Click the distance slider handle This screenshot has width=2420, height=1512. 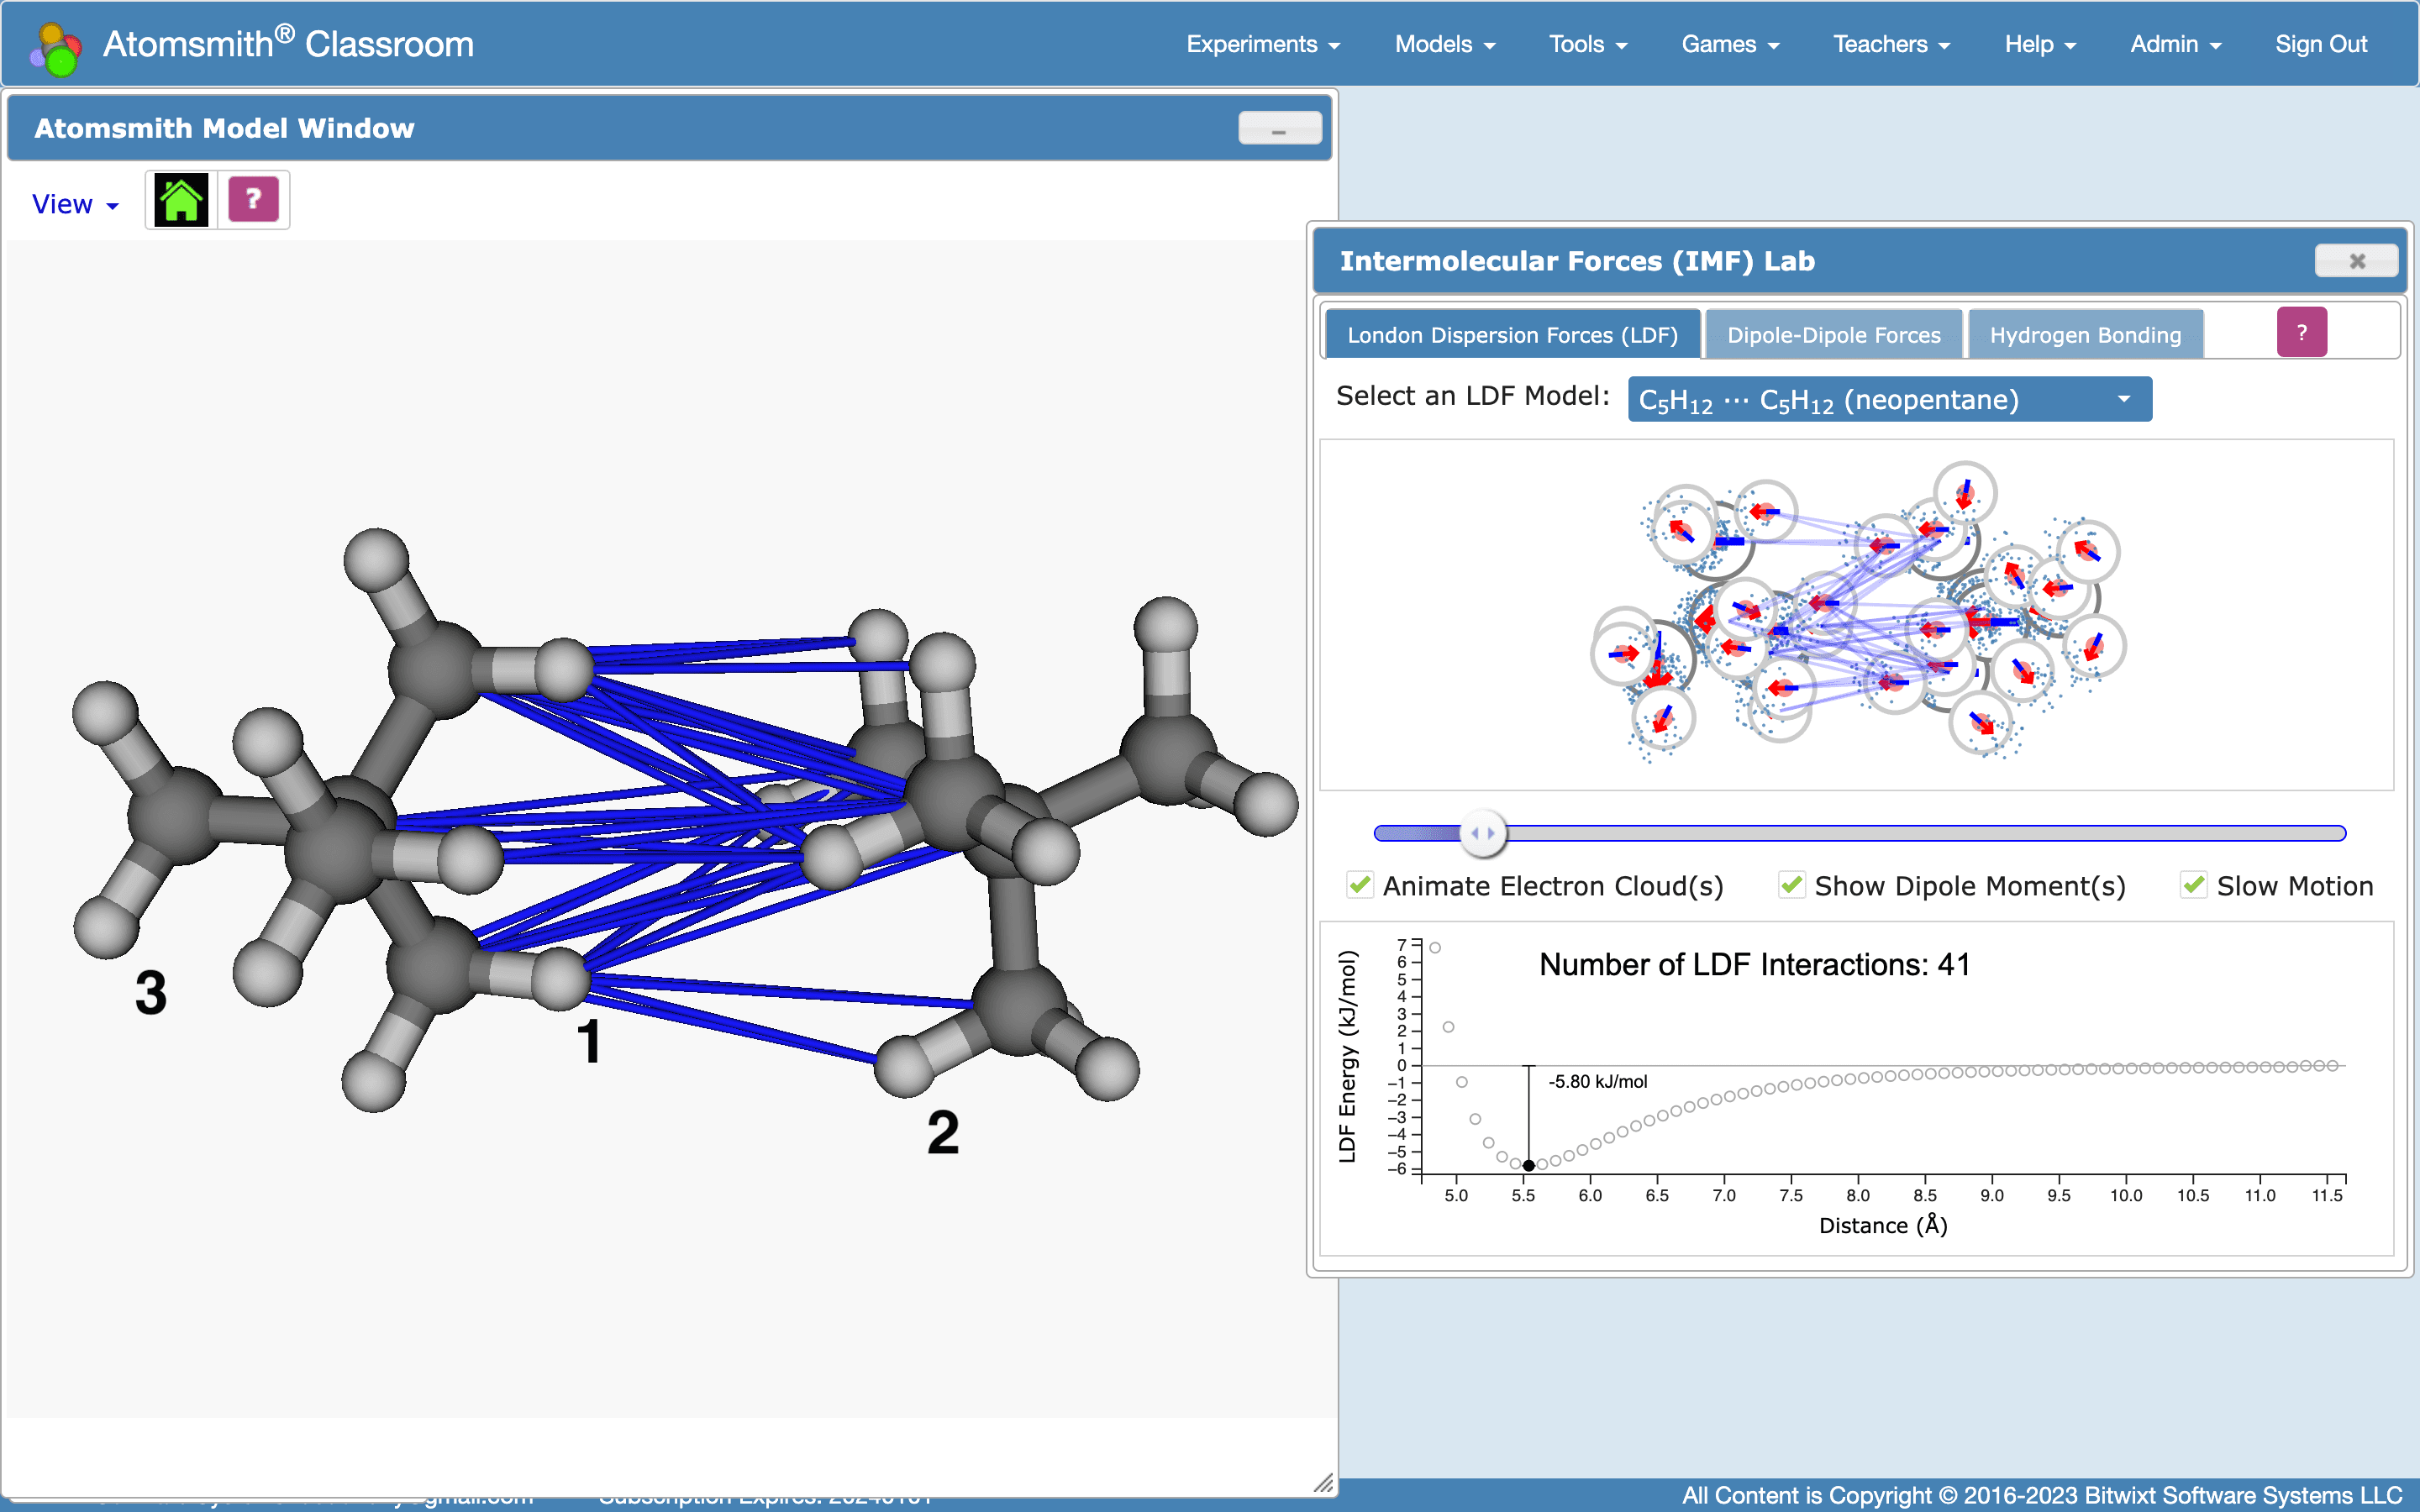point(1483,833)
